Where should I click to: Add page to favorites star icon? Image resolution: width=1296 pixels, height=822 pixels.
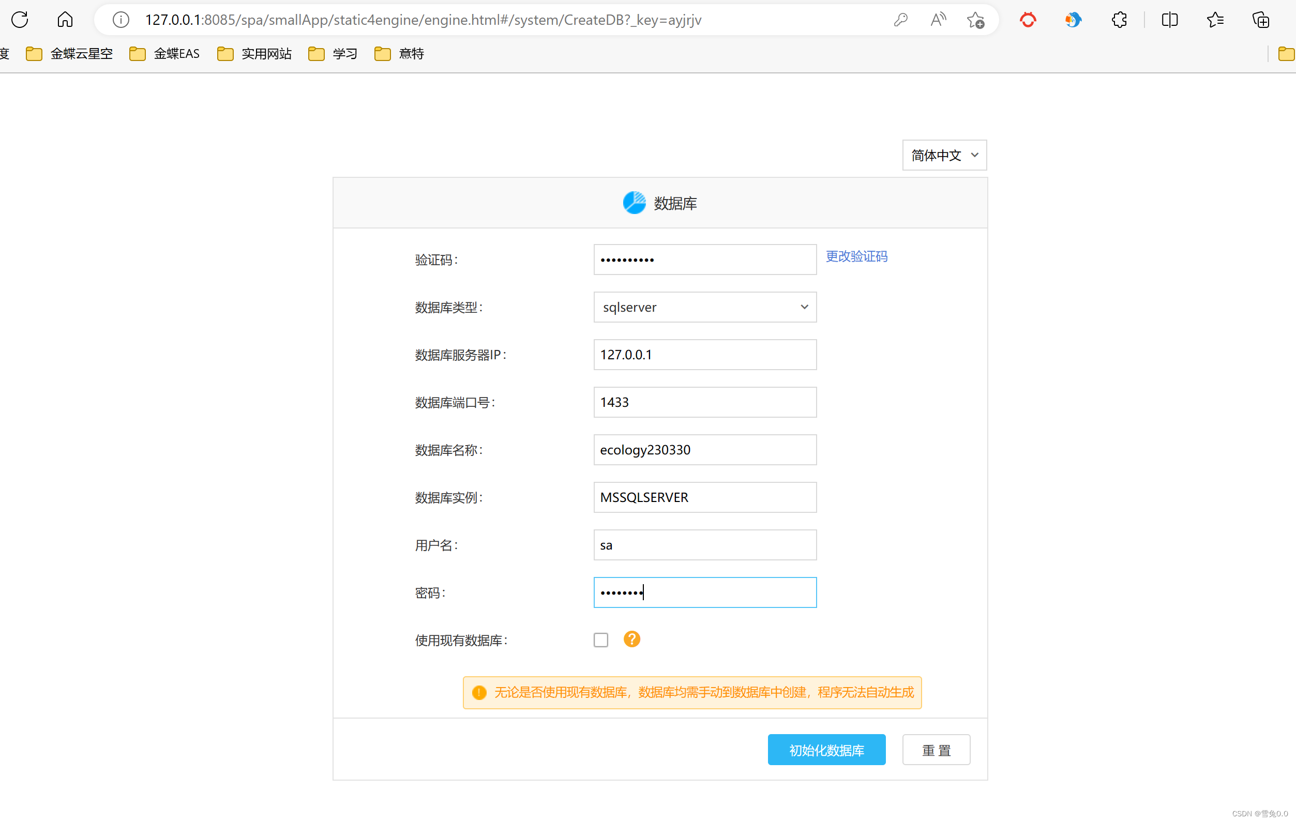click(x=975, y=20)
